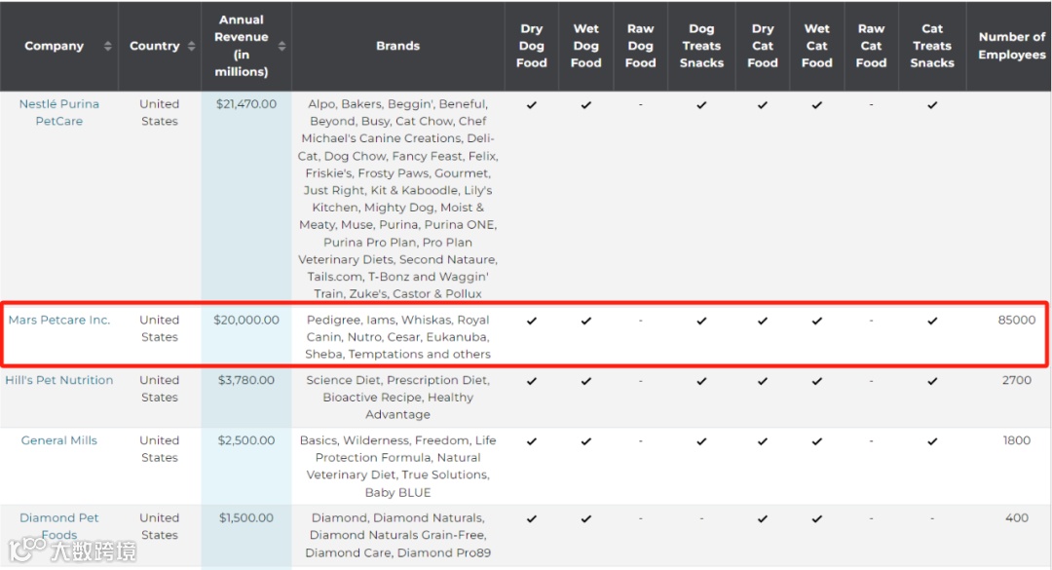Viewport: 1052px width, 570px height.
Task: Select the 2700 employees cell
Action: (1016, 380)
